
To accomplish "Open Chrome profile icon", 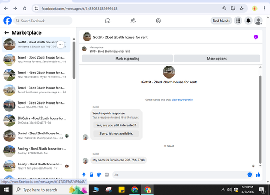I will tap(254, 9).
